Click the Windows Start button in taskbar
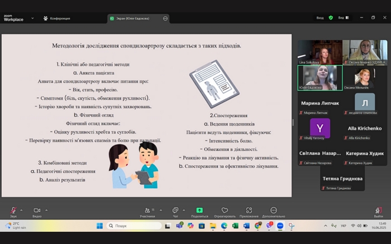Screen dimensions: 391x244 click(99, 226)
